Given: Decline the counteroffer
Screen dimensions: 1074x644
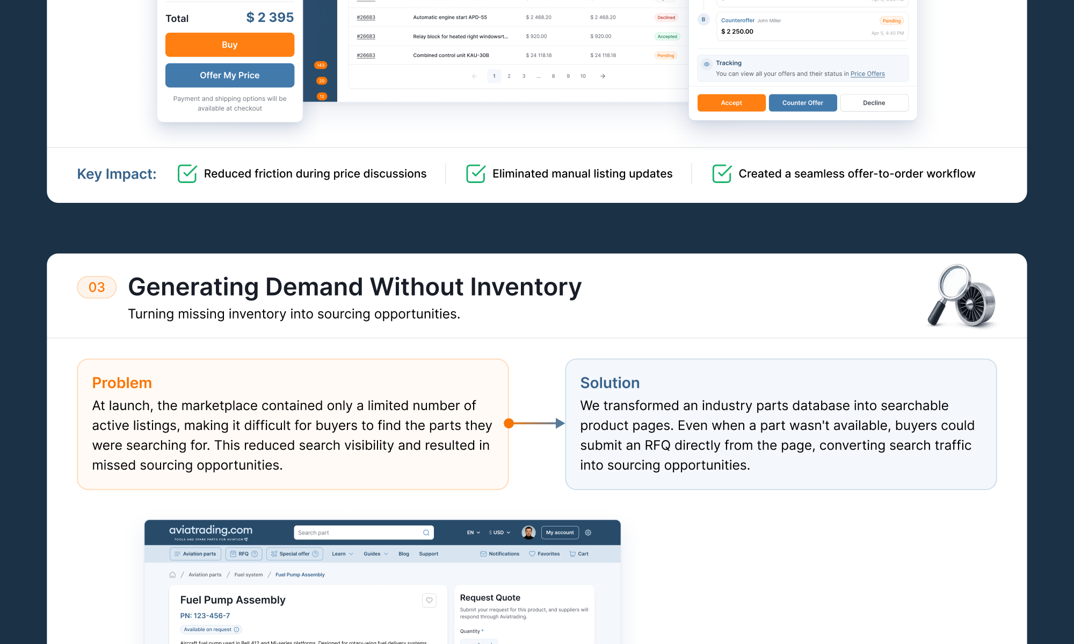Looking at the screenshot, I should coord(874,103).
